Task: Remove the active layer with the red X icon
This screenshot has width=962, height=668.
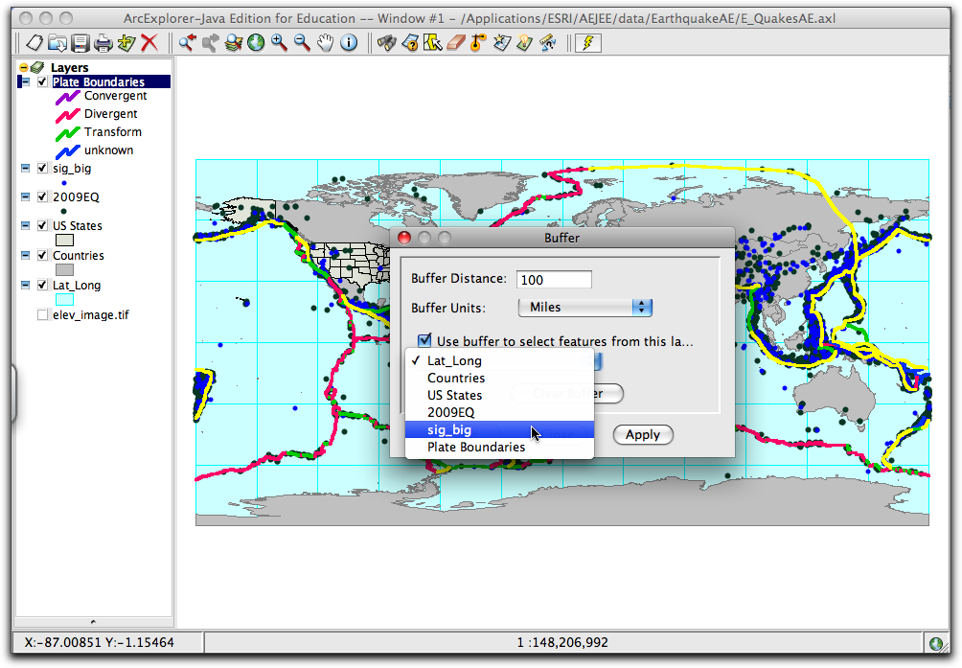Action: point(149,43)
